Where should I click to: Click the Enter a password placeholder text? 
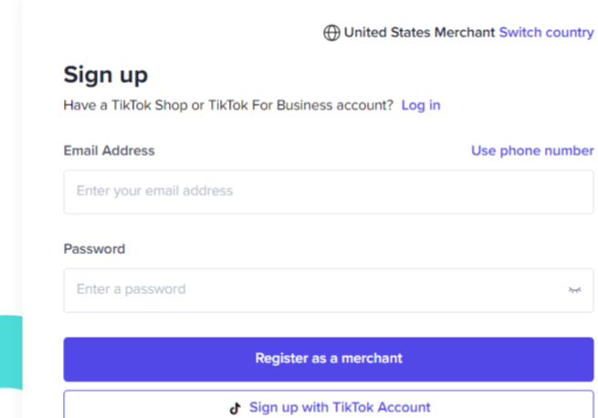pyautogui.click(x=131, y=289)
